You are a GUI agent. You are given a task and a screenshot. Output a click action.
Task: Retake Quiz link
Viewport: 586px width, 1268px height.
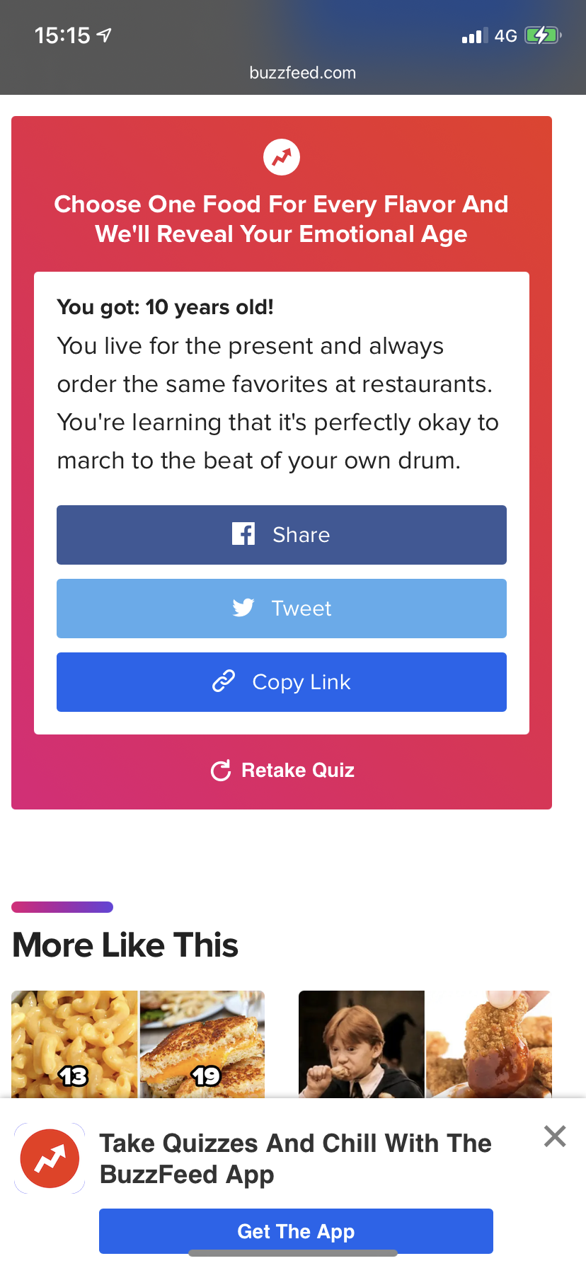point(283,771)
